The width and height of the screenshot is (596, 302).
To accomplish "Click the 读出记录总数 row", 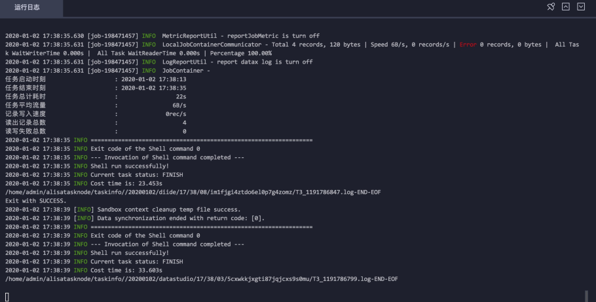I will [x=96, y=123].
